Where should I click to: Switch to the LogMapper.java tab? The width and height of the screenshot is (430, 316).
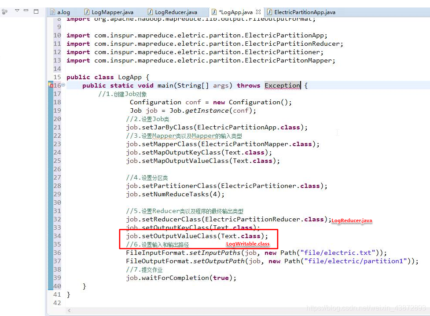tap(109, 12)
